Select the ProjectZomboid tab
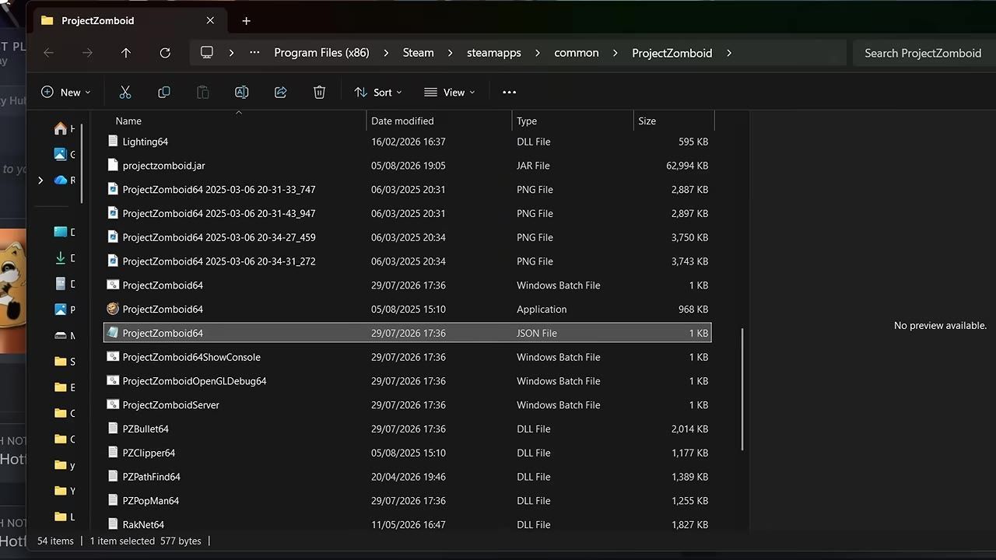The image size is (996, 560). (129, 21)
